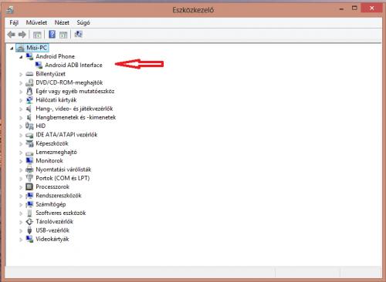Viewport: 386px width, 282px height.
Task: Select the IDE ATA/ATAPI vezérlők row
Action: (x=66, y=135)
